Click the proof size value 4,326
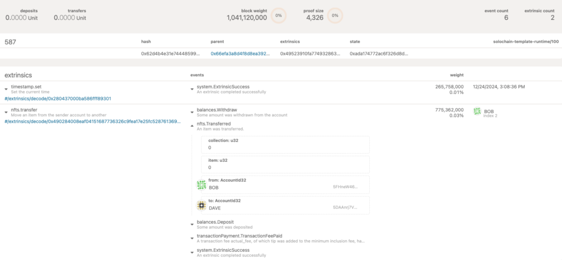This screenshot has width=562, height=260. coord(314,18)
